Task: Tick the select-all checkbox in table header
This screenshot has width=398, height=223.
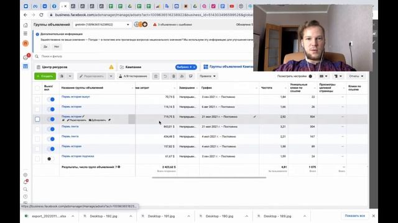Action: click(37, 88)
